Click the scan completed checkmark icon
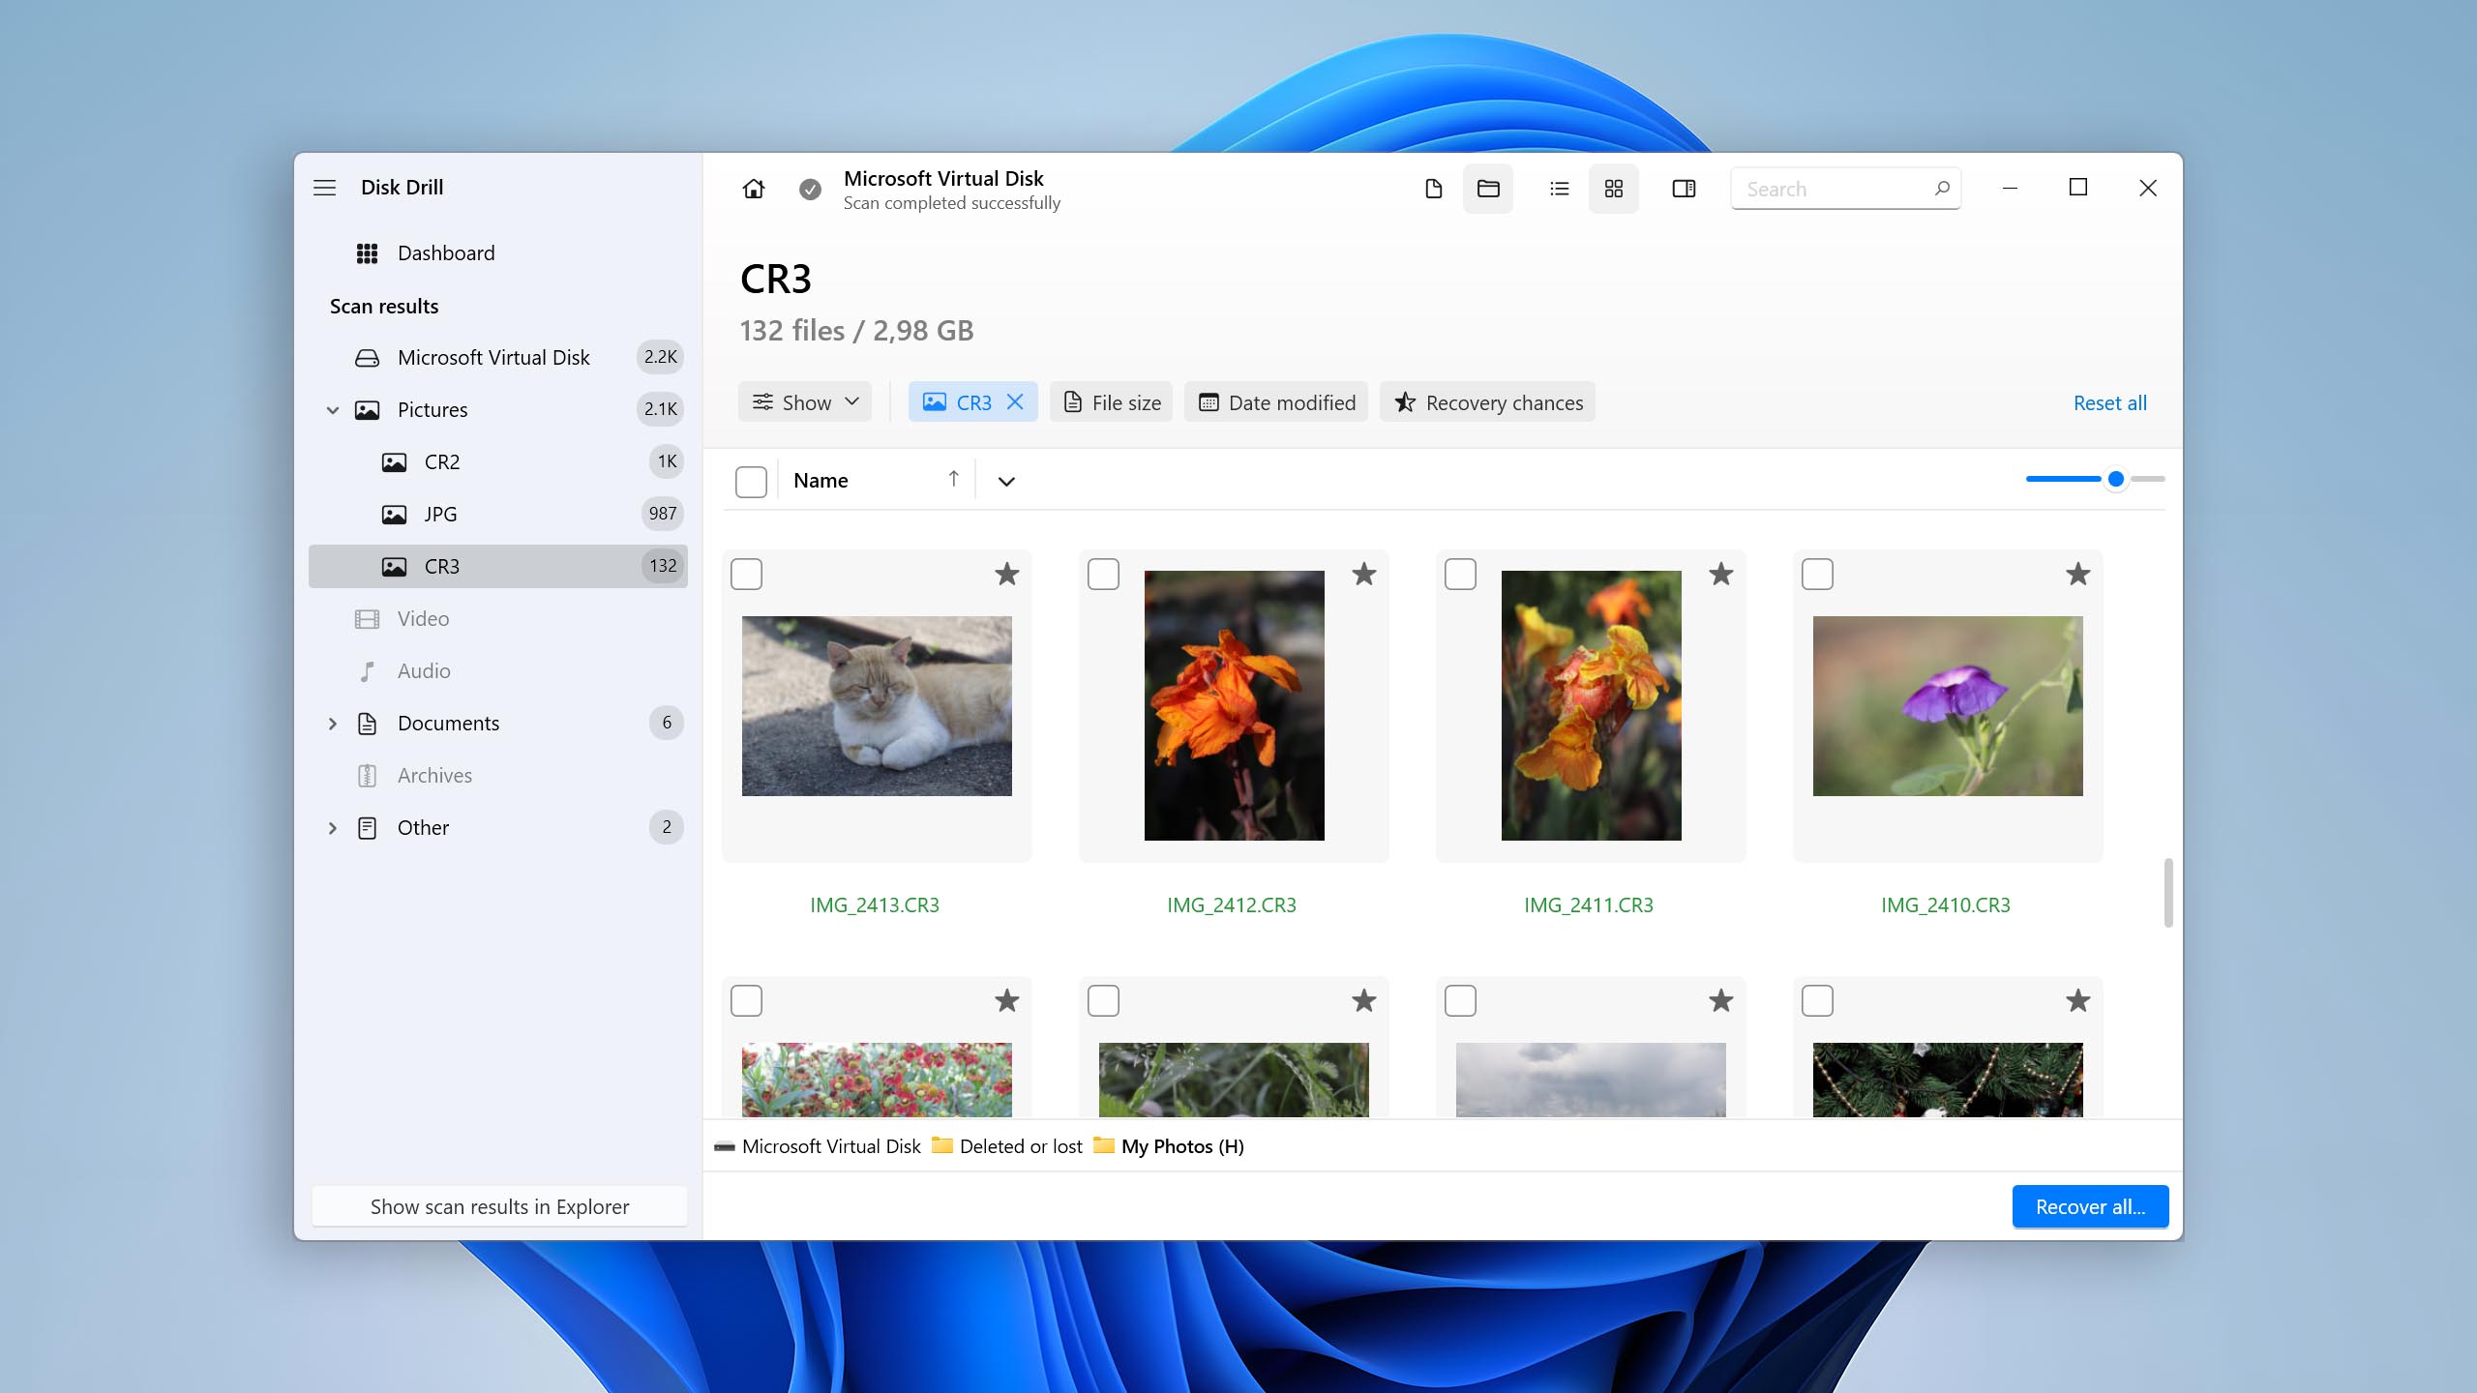 click(x=810, y=190)
